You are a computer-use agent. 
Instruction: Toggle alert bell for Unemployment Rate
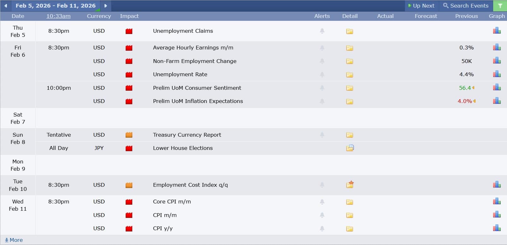(x=322, y=75)
